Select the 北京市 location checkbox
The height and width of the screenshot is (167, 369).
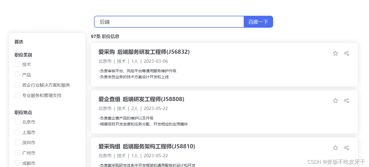[x=17, y=122]
